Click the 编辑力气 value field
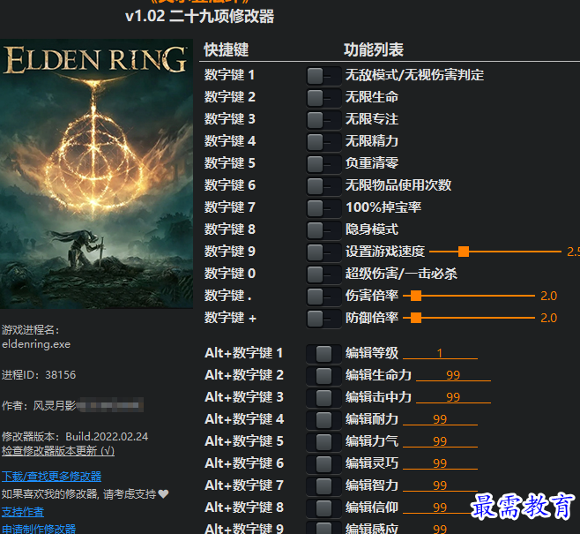This screenshot has height=534, width=580. (x=440, y=441)
